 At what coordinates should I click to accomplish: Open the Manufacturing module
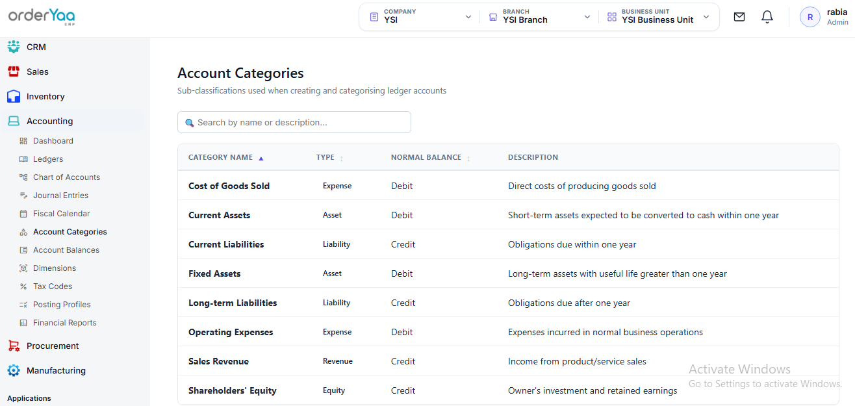click(56, 370)
